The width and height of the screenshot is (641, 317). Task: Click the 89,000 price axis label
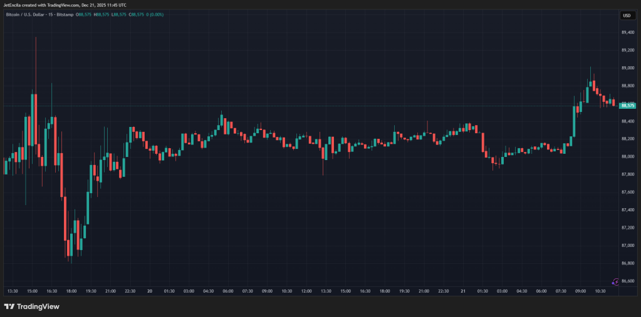(627, 68)
